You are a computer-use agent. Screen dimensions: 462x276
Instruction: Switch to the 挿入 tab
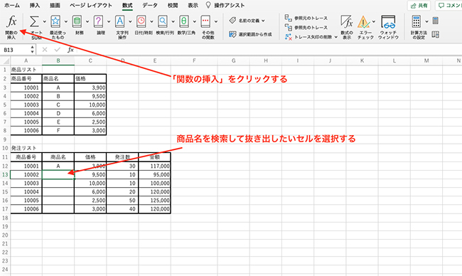click(x=35, y=5)
